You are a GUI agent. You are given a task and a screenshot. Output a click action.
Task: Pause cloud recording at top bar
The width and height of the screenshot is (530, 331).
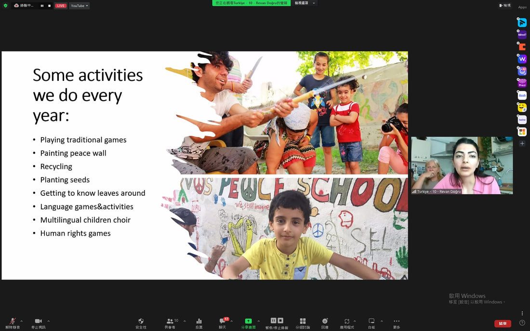coord(42,6)
